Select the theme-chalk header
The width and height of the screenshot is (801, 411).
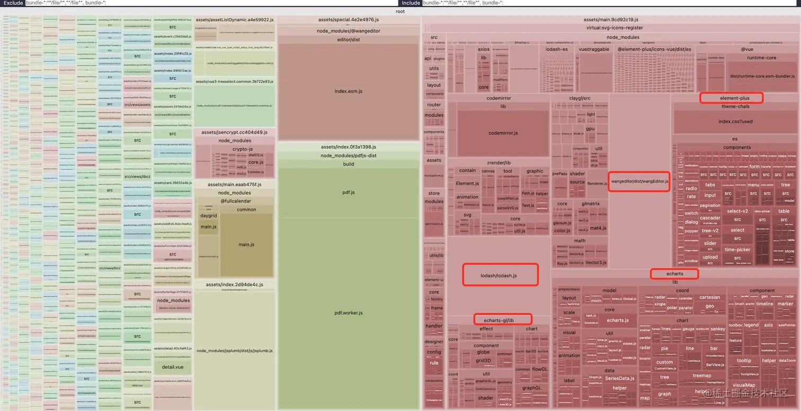(735, 106)
